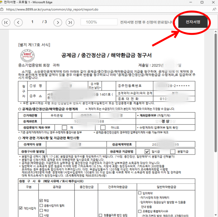Go to the first page of the report

point(6,22)
